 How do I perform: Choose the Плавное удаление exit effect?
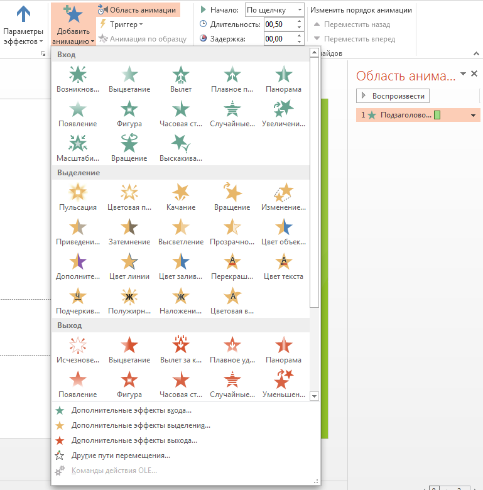[x=232, y=350]
